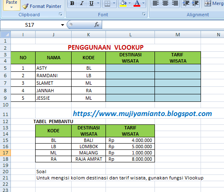Click into the formula bar
The height and width of the screenshot is (192, 224).
click(x=163, y=25)
